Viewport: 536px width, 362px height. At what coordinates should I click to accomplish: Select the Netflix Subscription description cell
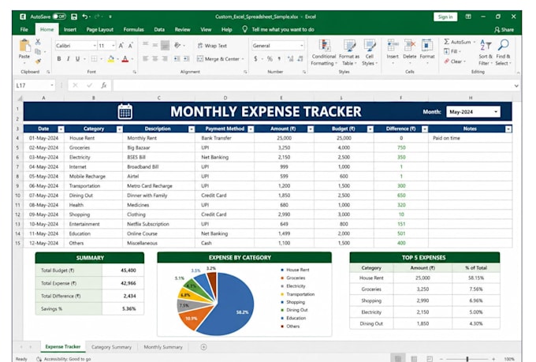coord(158,224)
